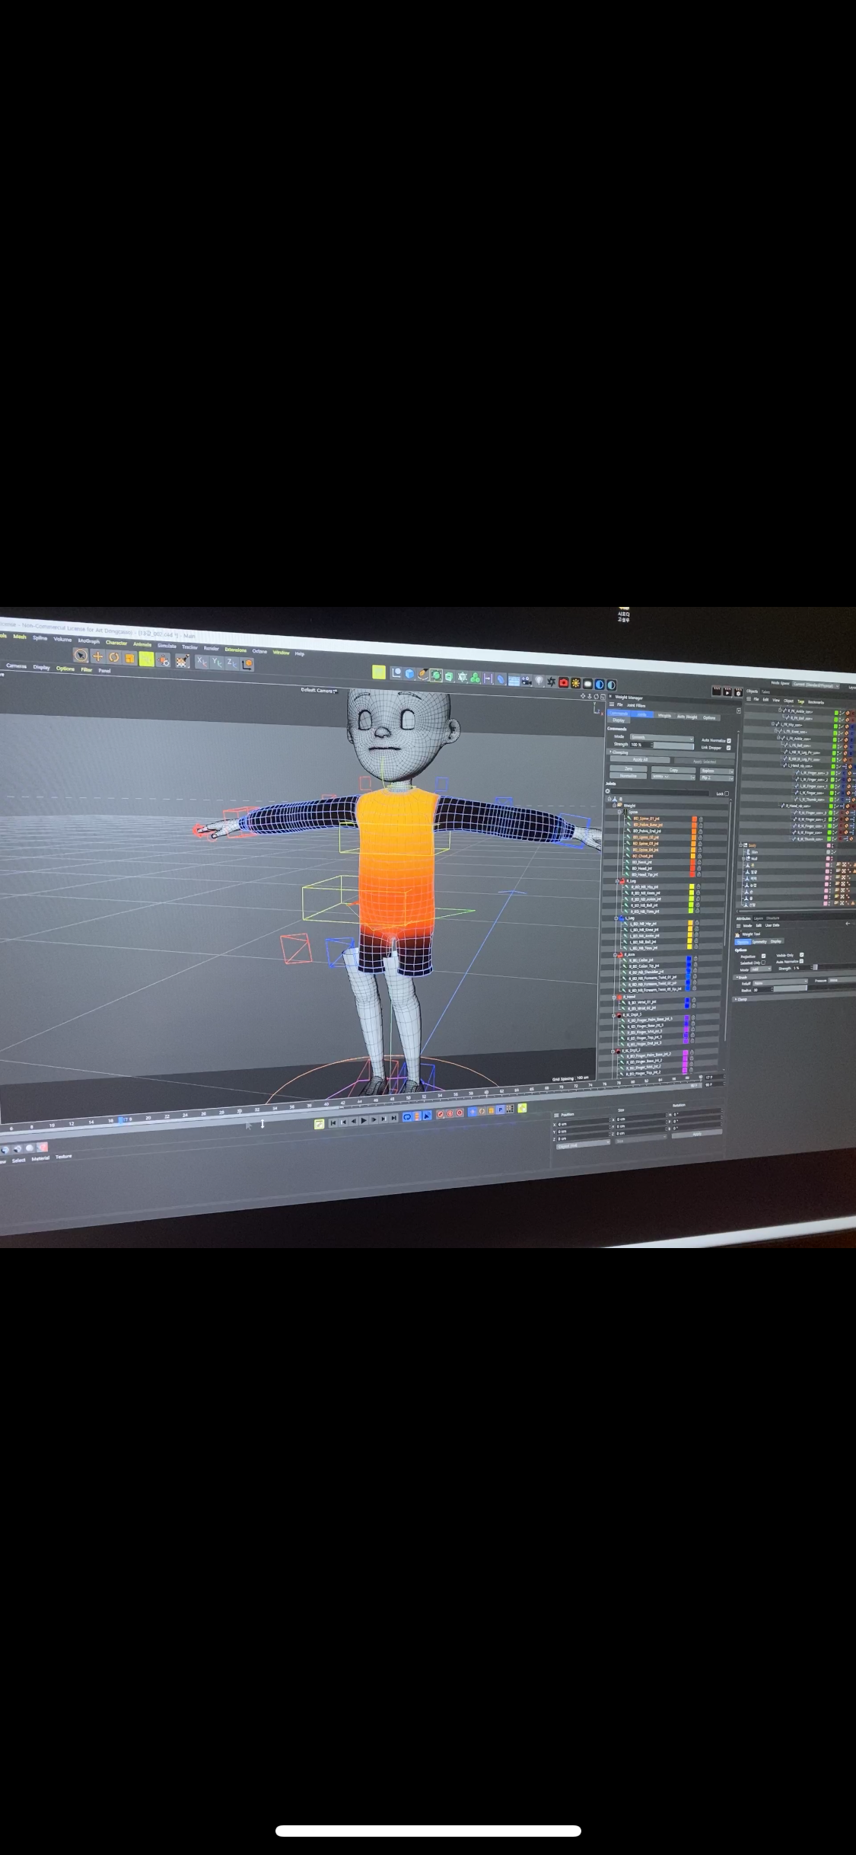Toggle Auto Normalize checkbox in Weight Tool options
The width and height of the screenshot is (856, 1855).
(x=801, y=961)
